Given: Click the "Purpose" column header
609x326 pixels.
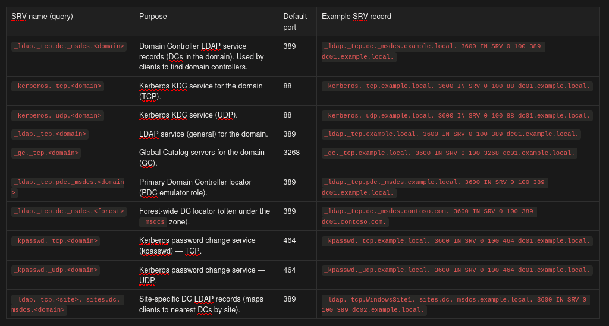Looking at the screenshot, I should point(153,17).
